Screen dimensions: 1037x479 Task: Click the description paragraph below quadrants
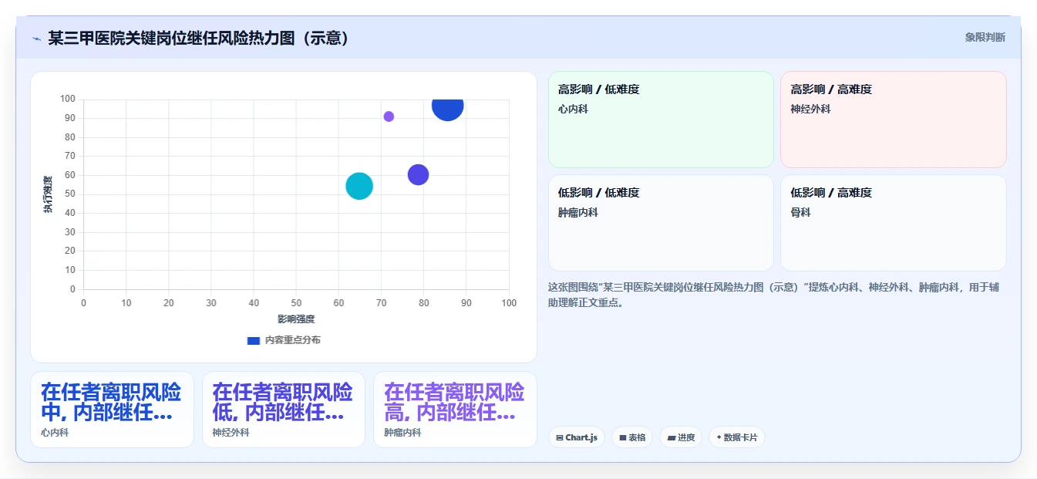(773, 295)
